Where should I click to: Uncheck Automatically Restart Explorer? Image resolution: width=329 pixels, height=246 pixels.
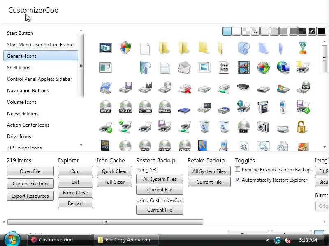(x=237, y=180)
